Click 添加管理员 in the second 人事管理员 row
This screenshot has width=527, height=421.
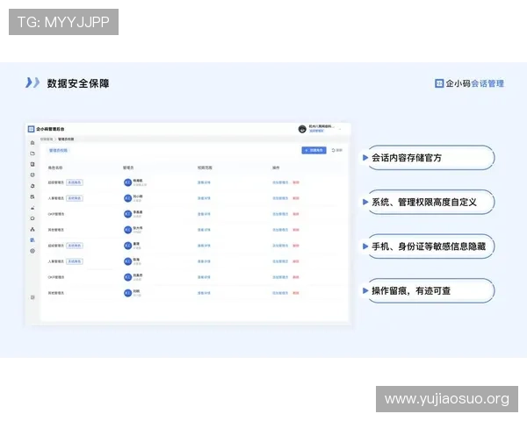tap(280, 261)
